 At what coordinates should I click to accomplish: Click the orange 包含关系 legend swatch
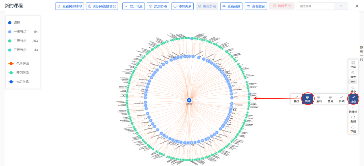point(11,63)
